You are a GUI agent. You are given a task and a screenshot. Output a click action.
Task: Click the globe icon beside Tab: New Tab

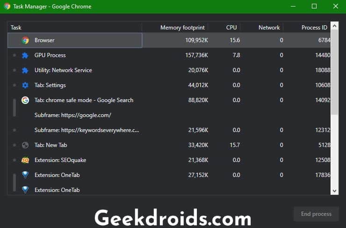click(x=25, y=145)
